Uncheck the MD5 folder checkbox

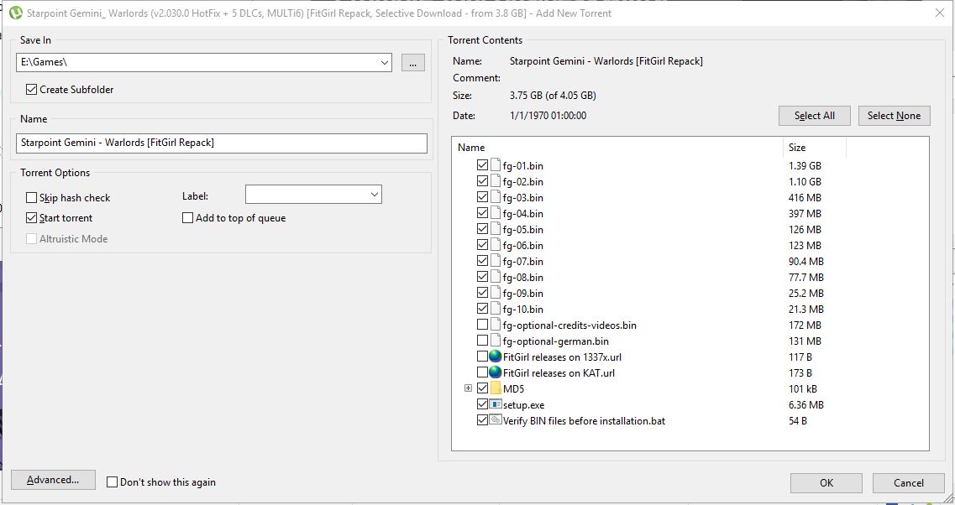(x=482, y=388)
